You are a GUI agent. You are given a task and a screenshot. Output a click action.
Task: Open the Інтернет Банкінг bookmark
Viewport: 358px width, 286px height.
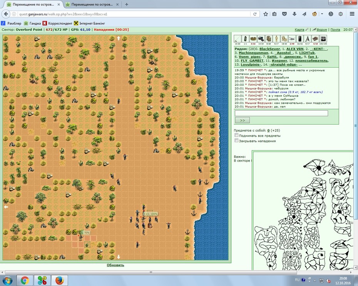89,23
